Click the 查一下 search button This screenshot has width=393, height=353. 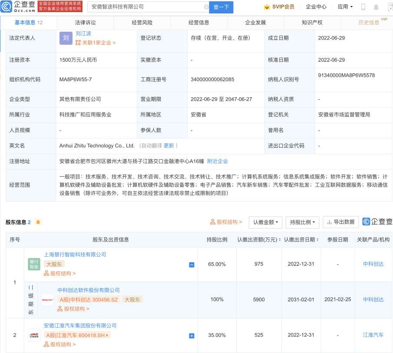click(221, 7)
